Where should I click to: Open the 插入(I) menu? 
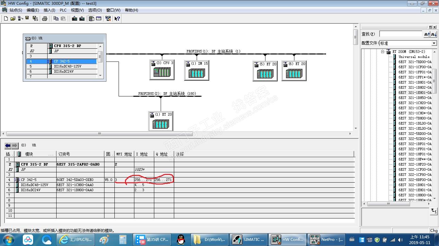tap(49, 10)
